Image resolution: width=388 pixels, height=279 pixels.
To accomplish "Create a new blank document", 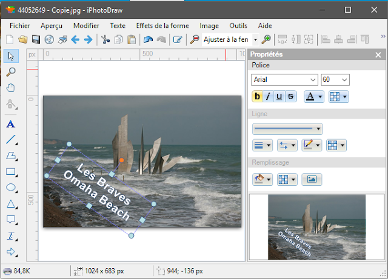I will tap(10, 39).
